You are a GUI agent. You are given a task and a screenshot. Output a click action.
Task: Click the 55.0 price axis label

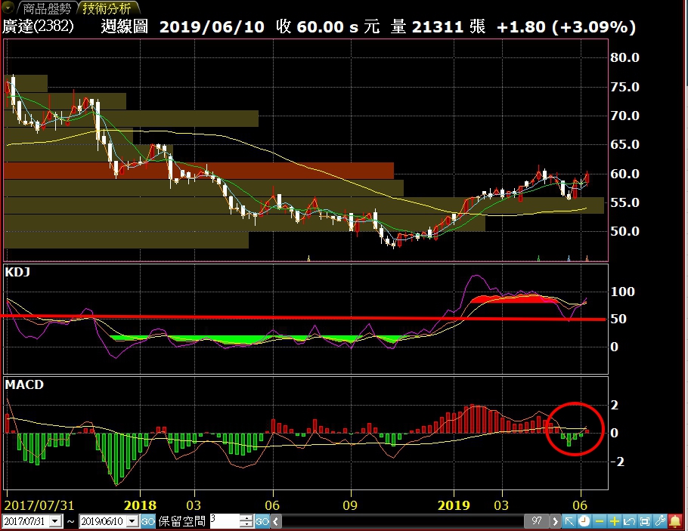[624, 203]
